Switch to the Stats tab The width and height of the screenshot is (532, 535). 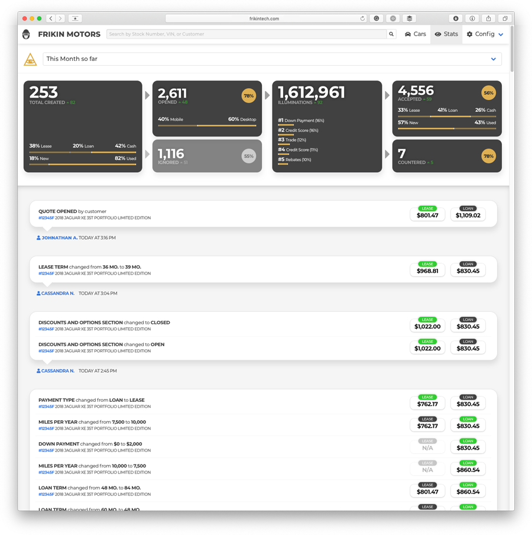pos(446,34)
